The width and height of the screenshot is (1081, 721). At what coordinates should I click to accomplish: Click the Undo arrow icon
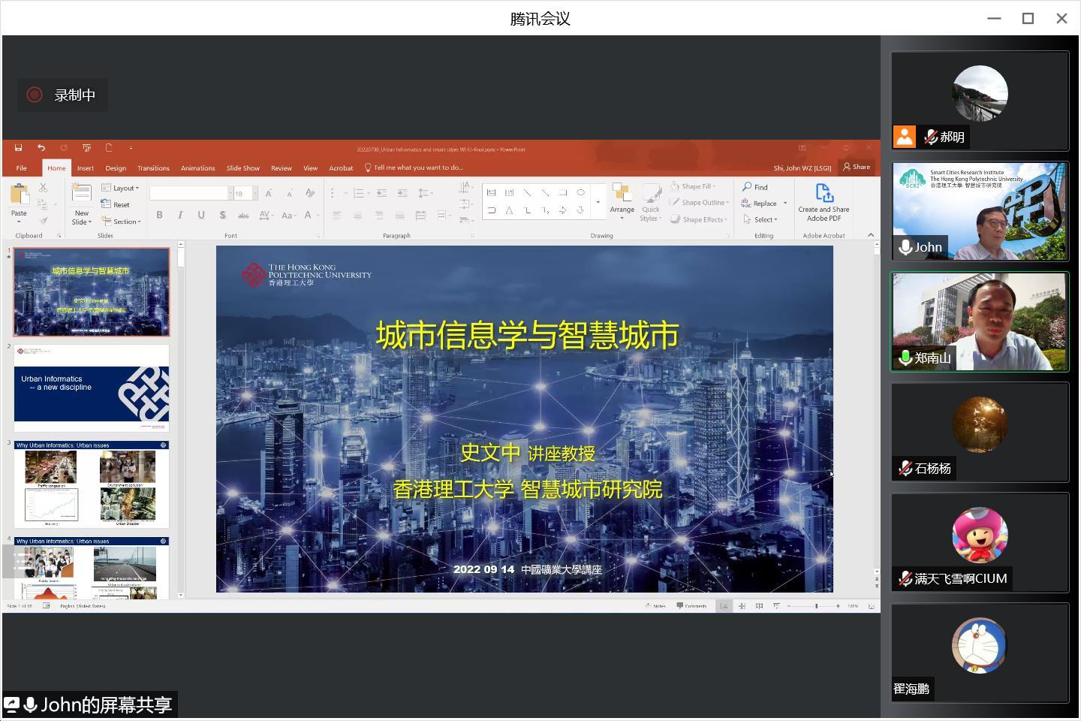click(41, 148)
